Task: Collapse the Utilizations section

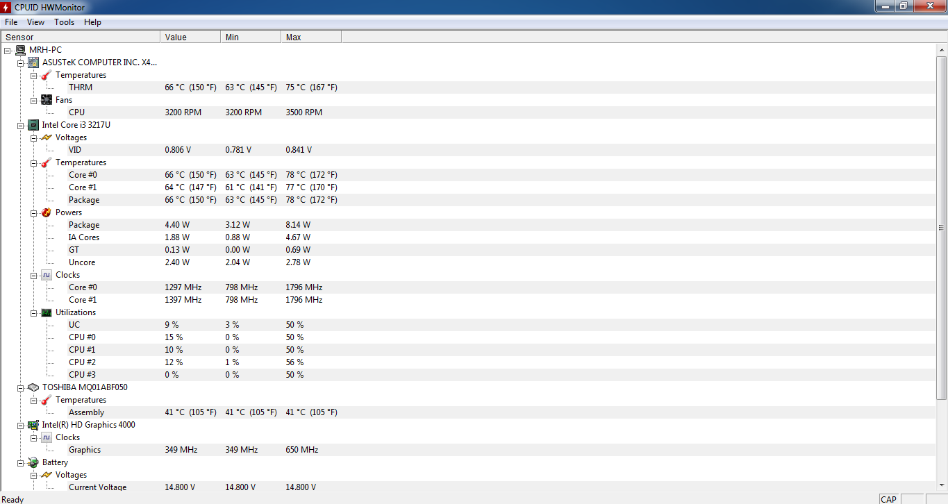Action: [x=34, y=312]
